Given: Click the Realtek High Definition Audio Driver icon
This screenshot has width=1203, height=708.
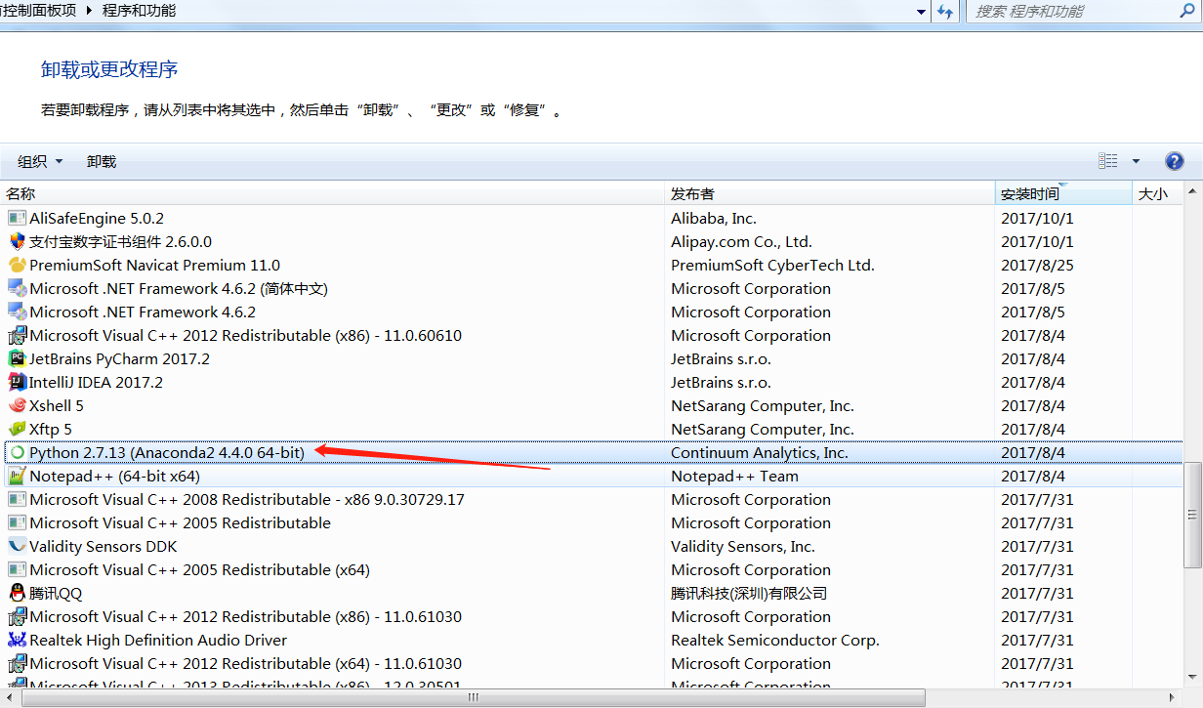Looking at the screenshot, I should click(17, 641).
